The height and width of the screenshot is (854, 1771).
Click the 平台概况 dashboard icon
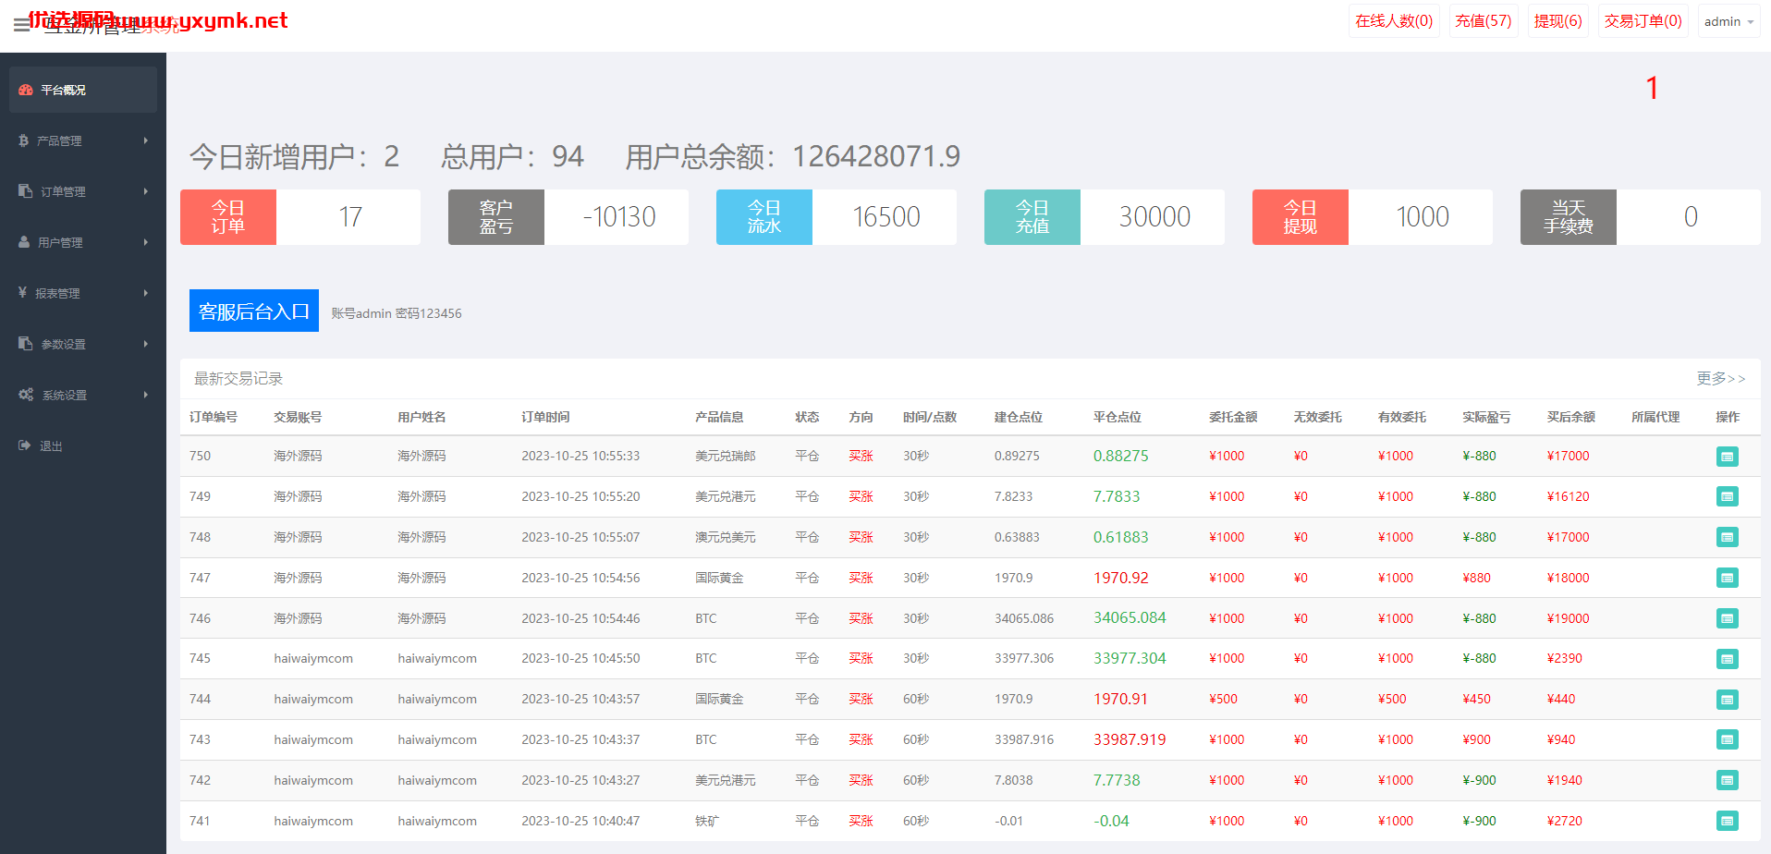click(x=26, y=90)
